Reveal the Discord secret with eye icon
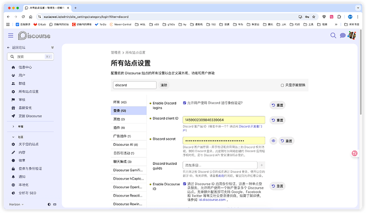The width and height of the screenshot is (366, 213). tap(273, 141)
